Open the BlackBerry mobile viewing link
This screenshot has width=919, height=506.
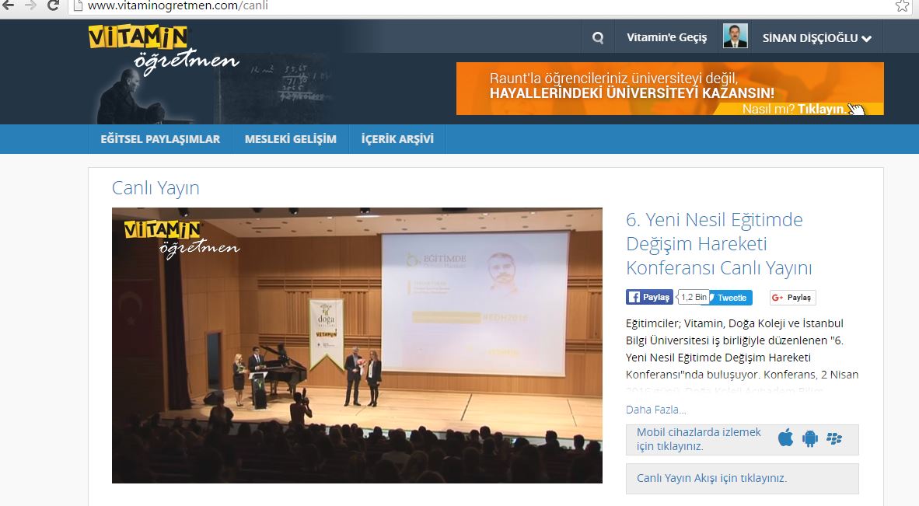coord(834,438)
